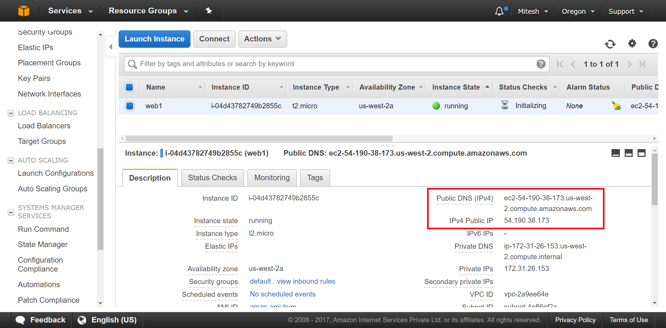The height and width of the screenshot is (328, 666).
Task: Switch to the Description tab
Action: (150, 178)
